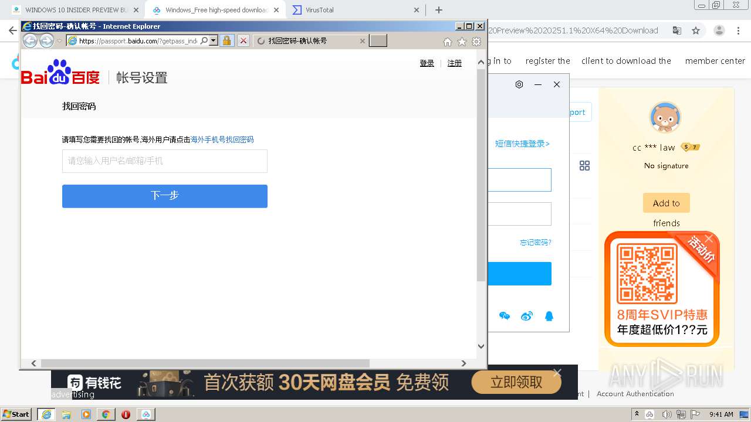Close the 找回密码-确认帐号 IE tab
Screen dimensions: 751x422
click(362, 41)
